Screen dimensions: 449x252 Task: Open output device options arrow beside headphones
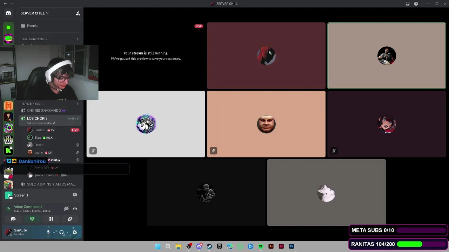(67, 232)
